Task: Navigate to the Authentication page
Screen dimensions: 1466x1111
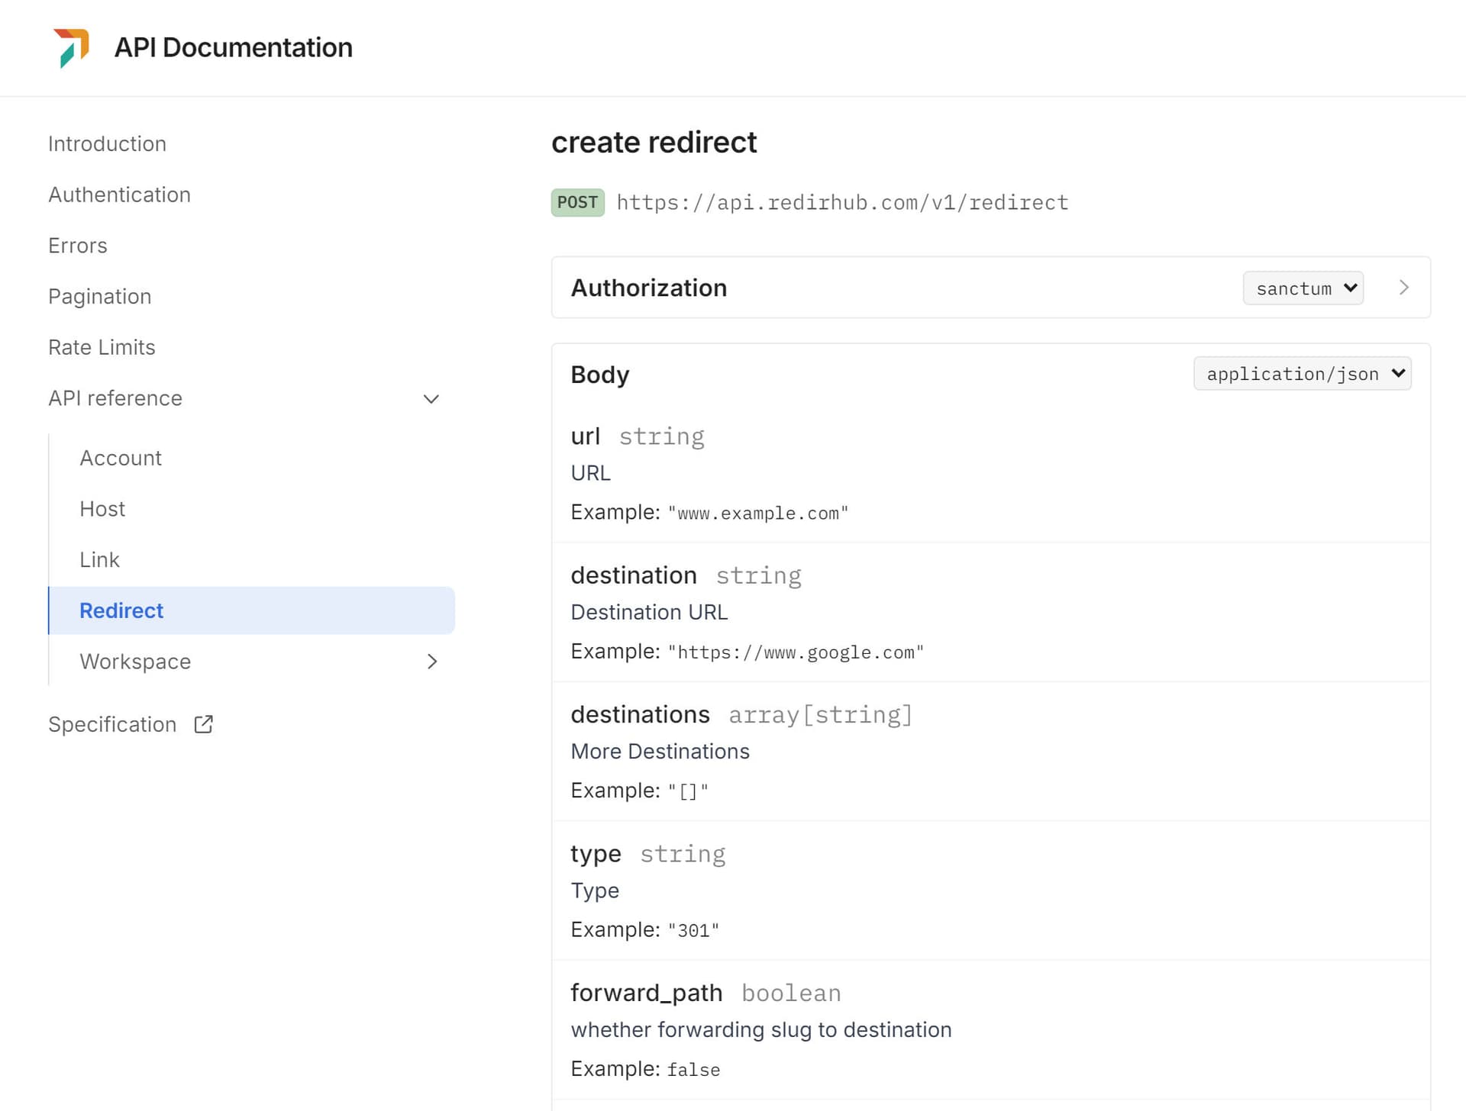Action: 119,195
